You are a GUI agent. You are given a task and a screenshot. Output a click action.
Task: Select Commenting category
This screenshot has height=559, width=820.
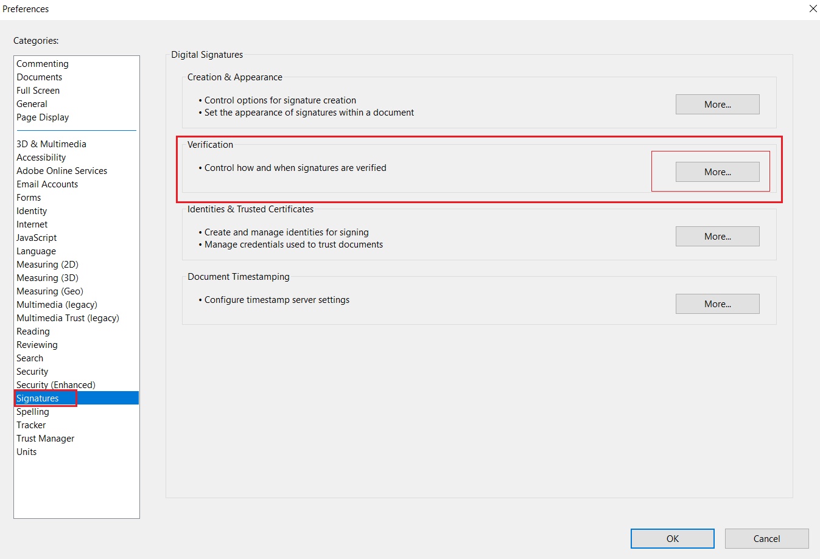[43, 64]
